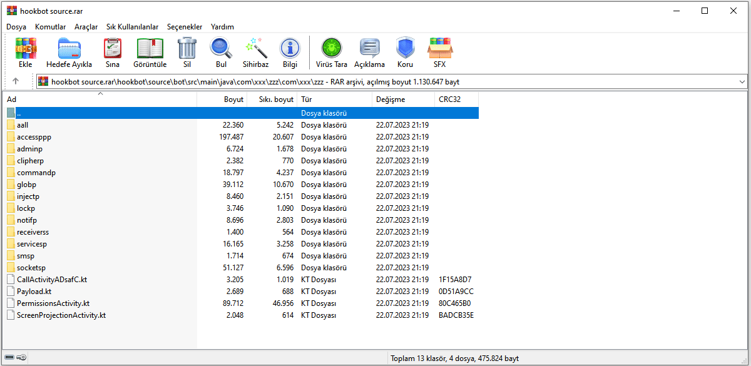
Task: Click the Koru protect archive icon
Action: (x=405, y=53)
